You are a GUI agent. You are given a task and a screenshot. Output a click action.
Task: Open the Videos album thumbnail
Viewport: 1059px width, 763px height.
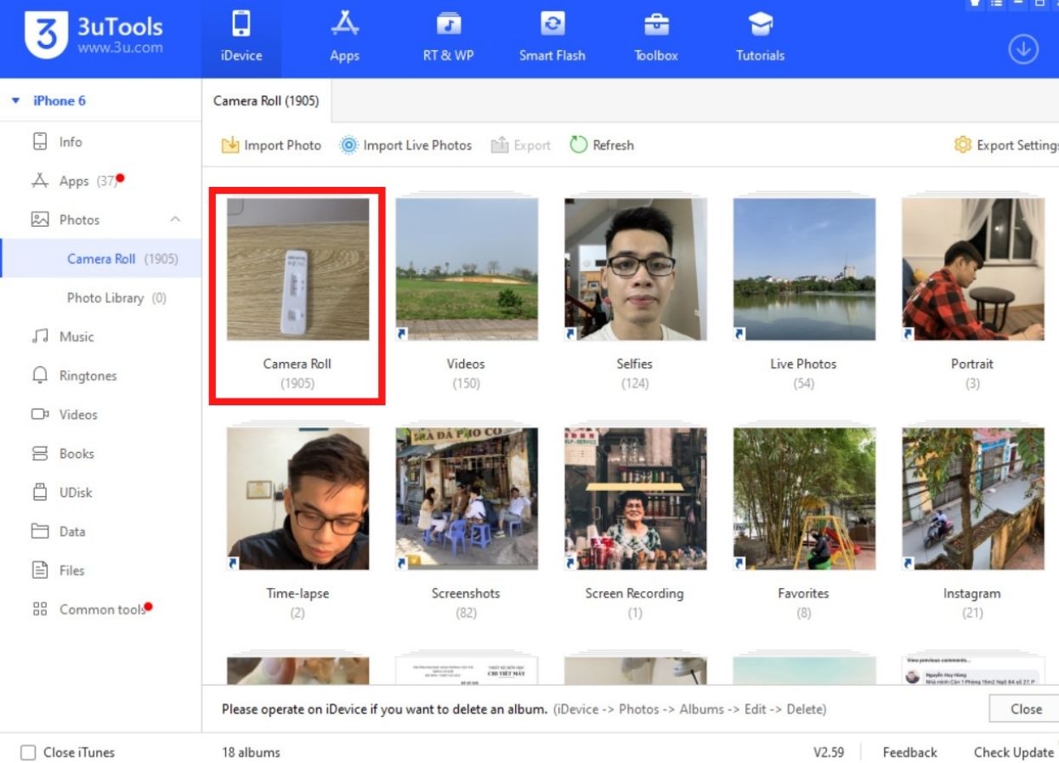467,269
